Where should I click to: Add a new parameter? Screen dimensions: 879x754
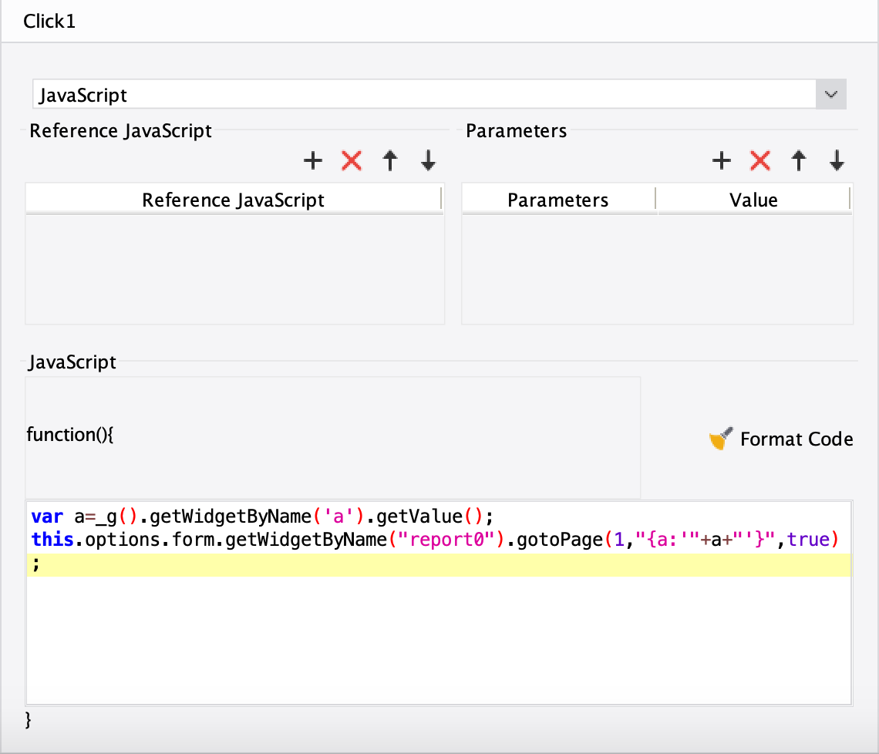pyautogui.click(x=722, y=161)
